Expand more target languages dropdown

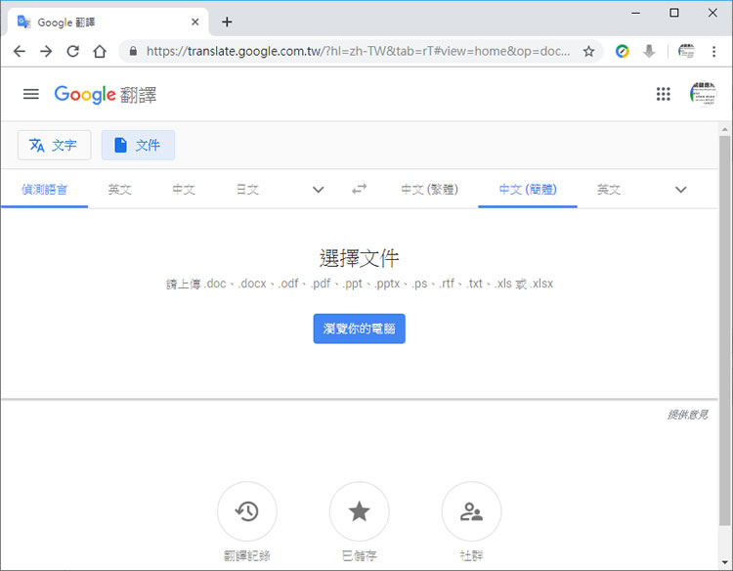coord(680,190)
